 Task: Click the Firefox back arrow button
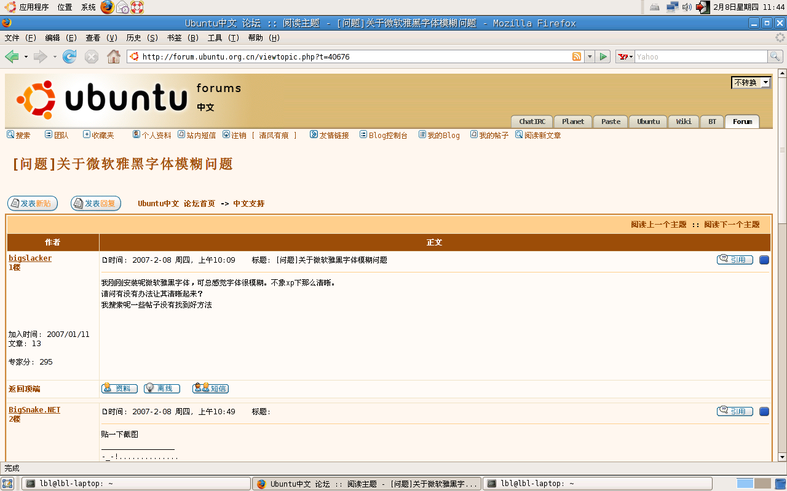coord(12,56)
